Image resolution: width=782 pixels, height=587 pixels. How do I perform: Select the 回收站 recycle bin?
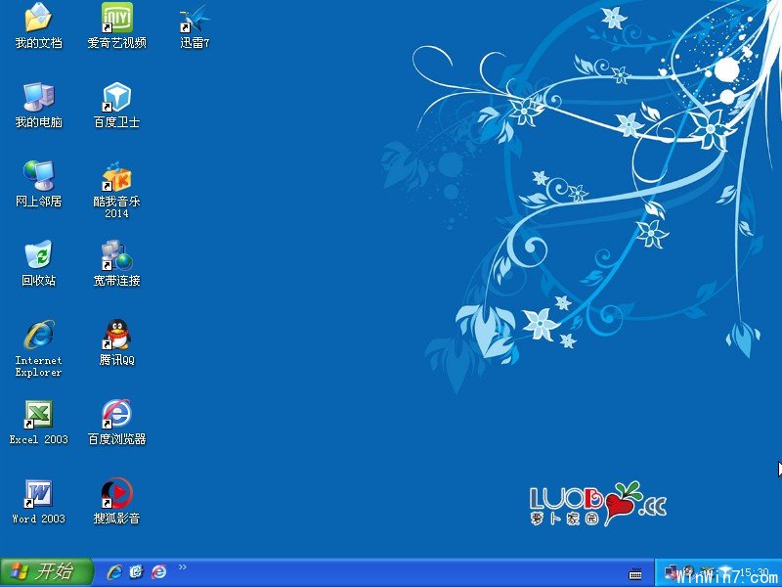[38, 256]
